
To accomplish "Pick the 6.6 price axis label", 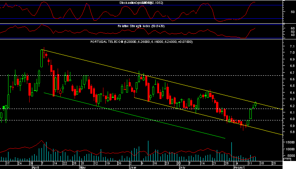I will [292, 79].
